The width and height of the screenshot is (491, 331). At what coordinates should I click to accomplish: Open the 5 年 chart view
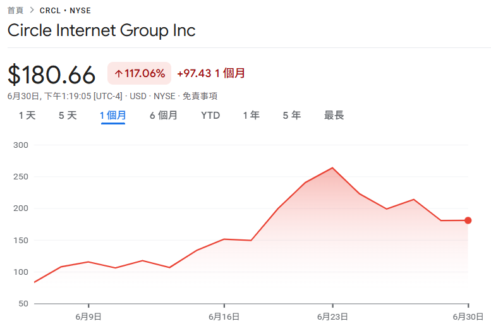(291, 116)
